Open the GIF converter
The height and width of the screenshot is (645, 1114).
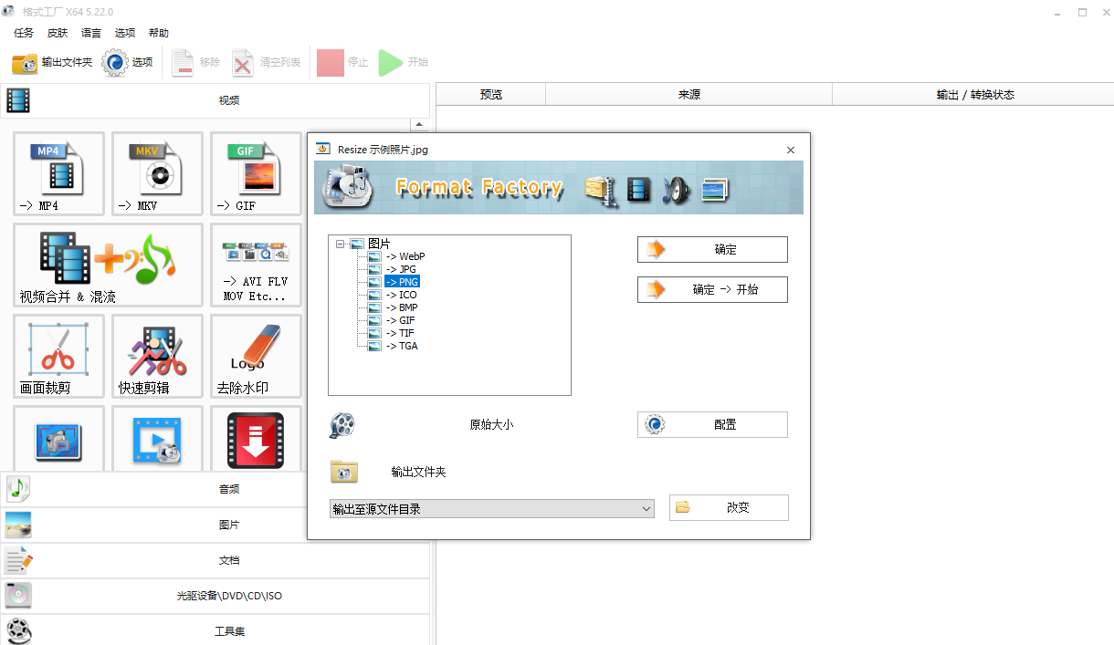coord(256,173)
